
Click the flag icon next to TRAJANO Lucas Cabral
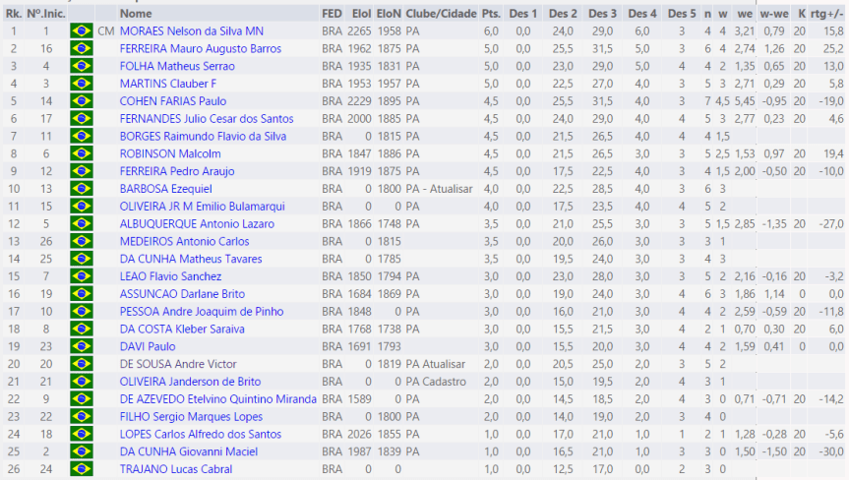[x=82, y=469]
